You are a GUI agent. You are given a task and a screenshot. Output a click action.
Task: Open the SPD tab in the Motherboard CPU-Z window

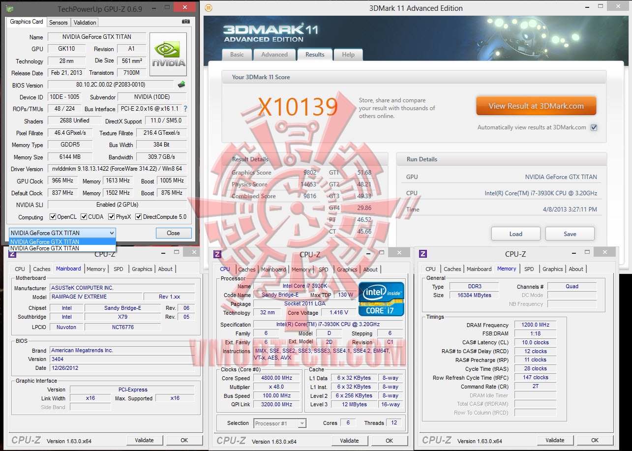(119, 269)
